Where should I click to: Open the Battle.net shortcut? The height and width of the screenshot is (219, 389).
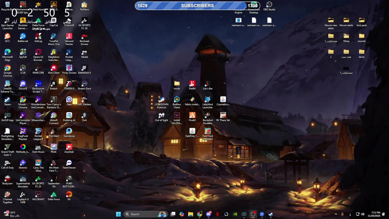coord(23,38)
